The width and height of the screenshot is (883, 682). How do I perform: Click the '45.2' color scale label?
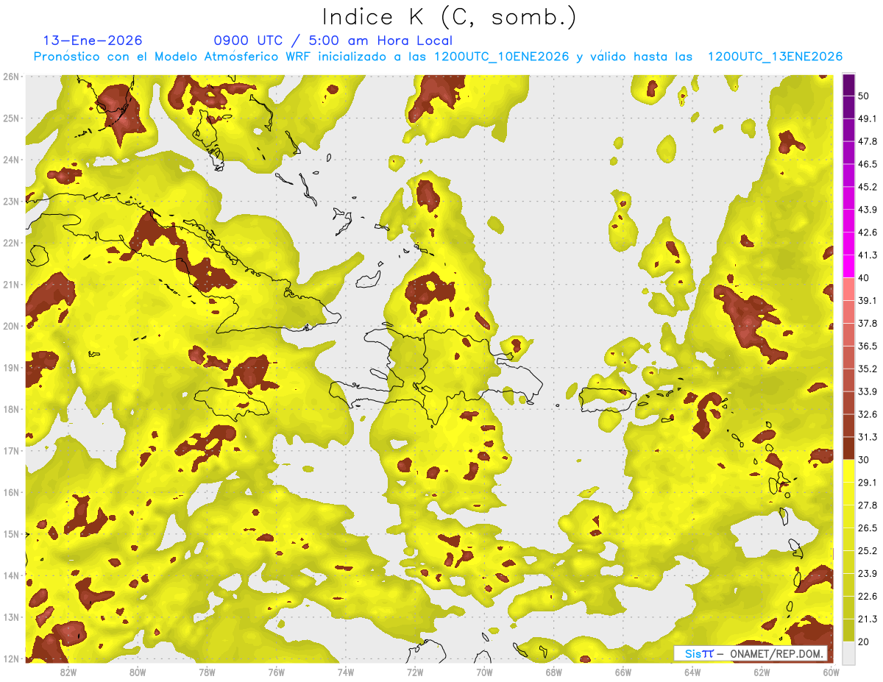[867, 187]
